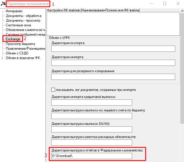Close the Параметры пользователя window

(178, 4)
